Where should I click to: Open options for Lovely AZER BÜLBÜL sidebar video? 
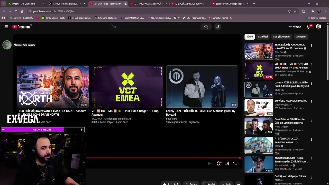(x=312, y=83)
